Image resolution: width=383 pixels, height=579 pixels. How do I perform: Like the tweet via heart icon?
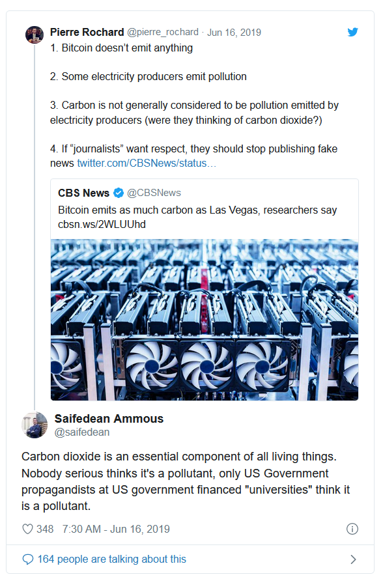pyautogui.click(x=28, y=529)
